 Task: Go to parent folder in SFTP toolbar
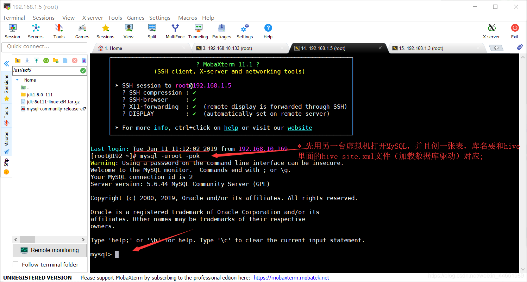(17, 60)
